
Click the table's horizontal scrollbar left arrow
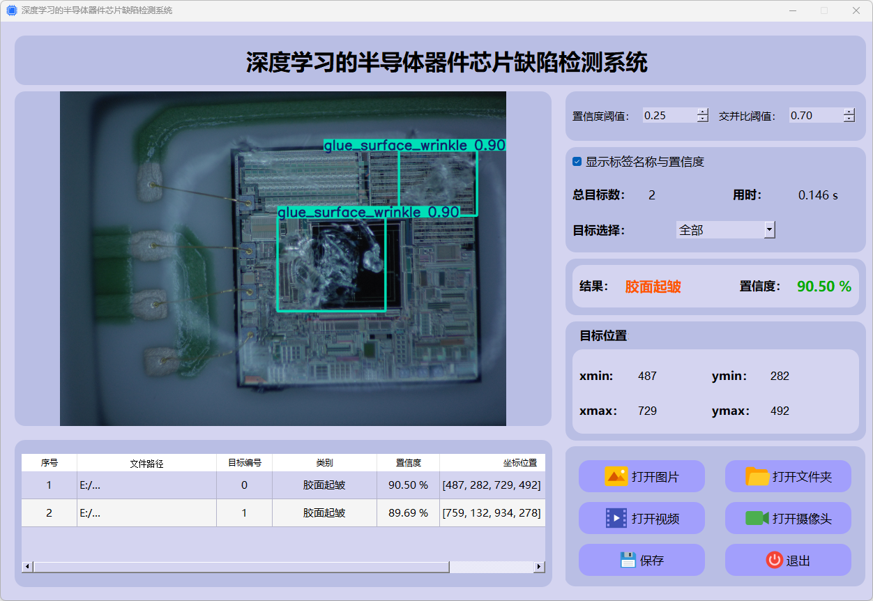coord(27,567)
